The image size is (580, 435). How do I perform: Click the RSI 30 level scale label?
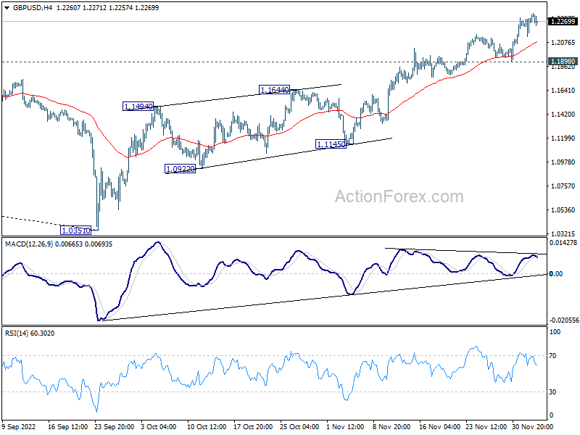click(x=552, y=392)
